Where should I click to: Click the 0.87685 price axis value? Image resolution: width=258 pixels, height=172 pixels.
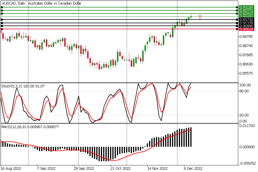tap(246, 55)
